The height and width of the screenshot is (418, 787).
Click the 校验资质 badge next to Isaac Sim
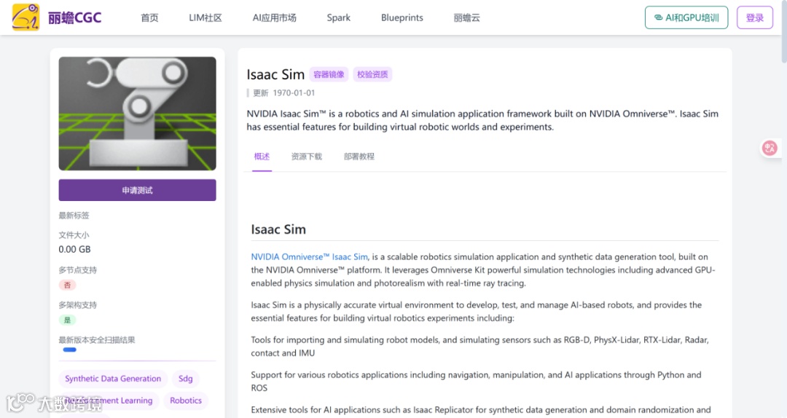pos(372,75)
